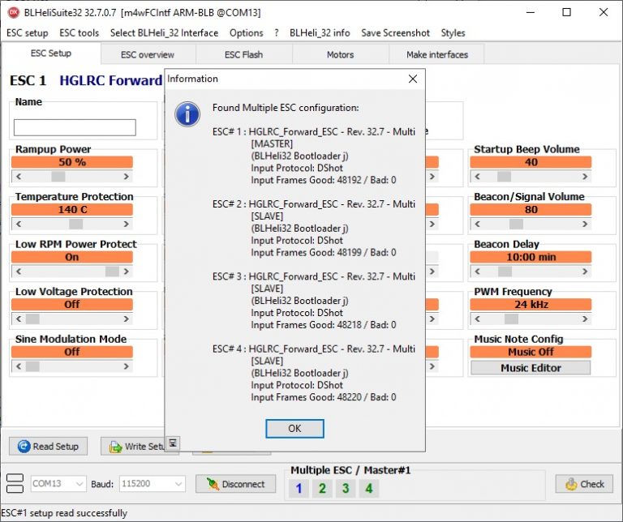Screen dimensions: 623x522
Task: Switch to ESC Setup tab
Action: pos(51,53)
